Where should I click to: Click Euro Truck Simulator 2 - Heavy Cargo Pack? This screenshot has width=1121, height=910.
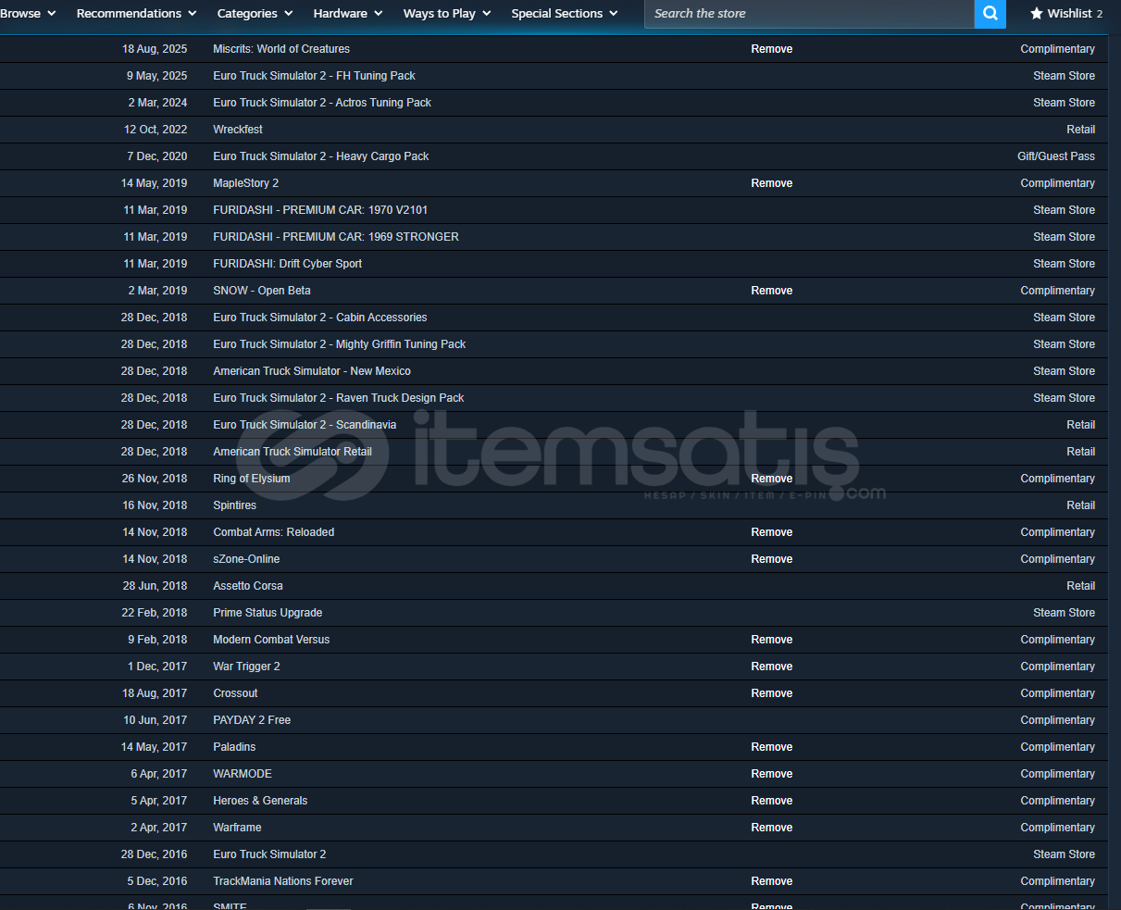click(x=321, y=156)
